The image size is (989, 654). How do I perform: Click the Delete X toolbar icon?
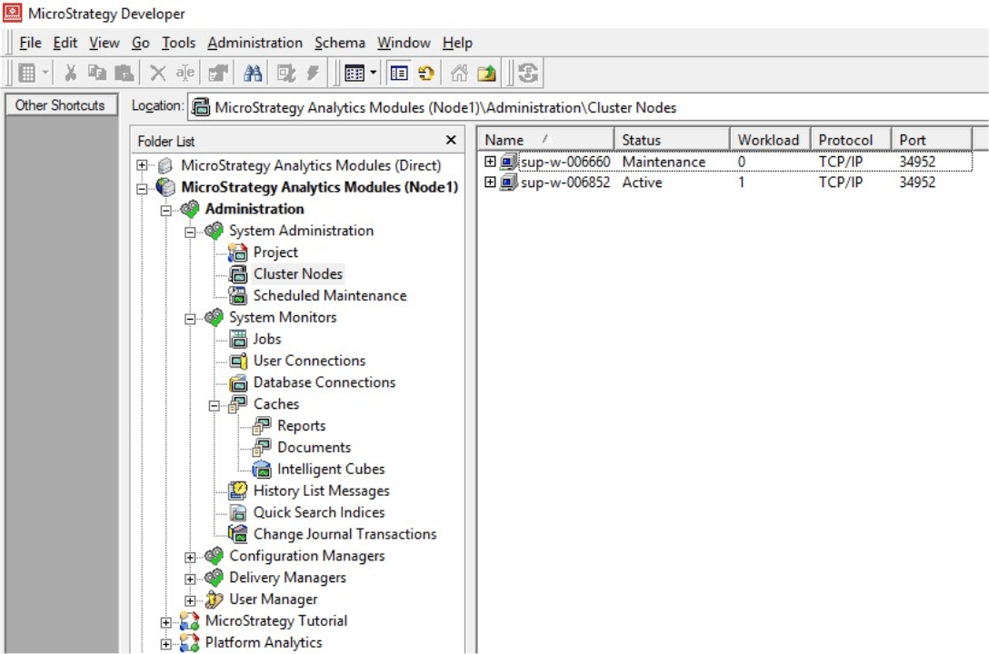click(x=157, y=73)
